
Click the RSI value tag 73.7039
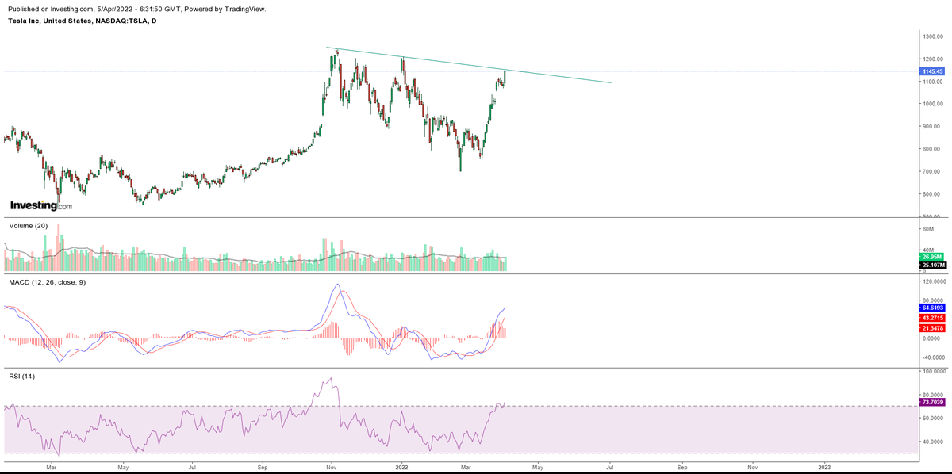point(931,403)
